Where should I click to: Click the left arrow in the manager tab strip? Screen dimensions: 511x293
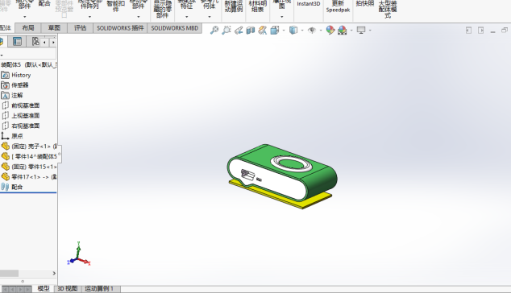(x=44, y=42)
